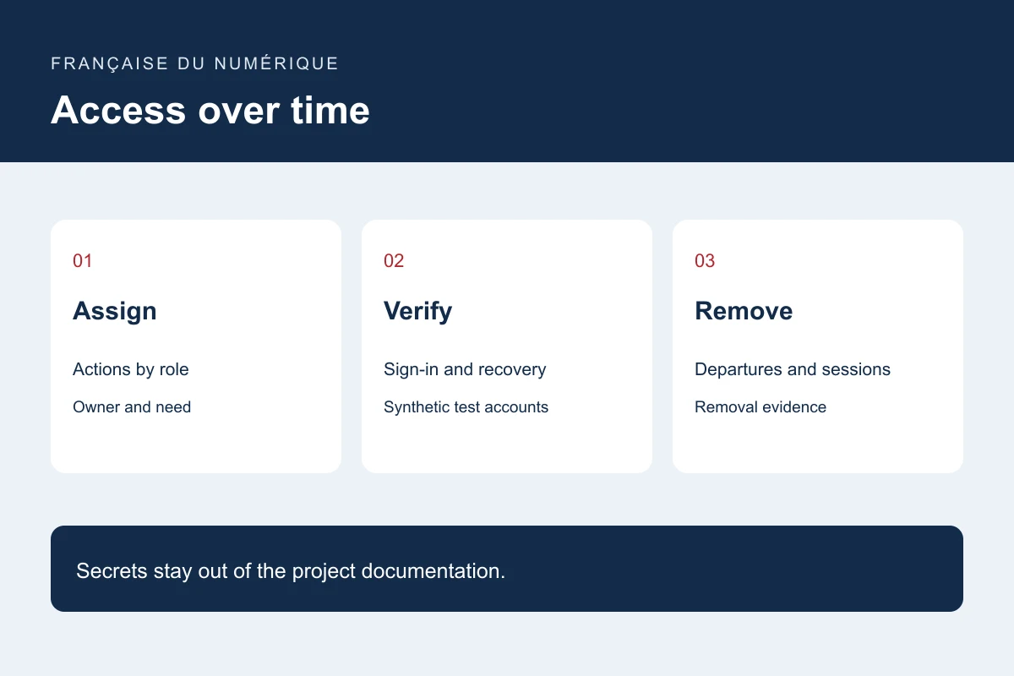The width and height of the screenshot is (1014, 676).
Task: Click the "Actions by role" line
Action: 131,369
